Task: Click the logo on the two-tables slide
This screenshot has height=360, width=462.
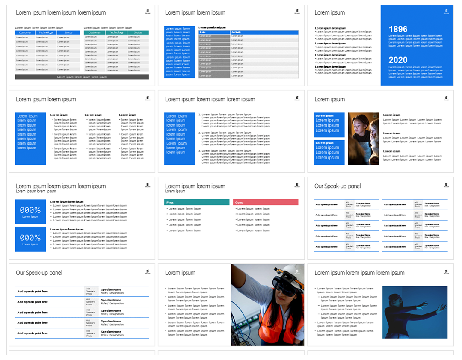Action: pyautogui.click(x=148, y=12)
